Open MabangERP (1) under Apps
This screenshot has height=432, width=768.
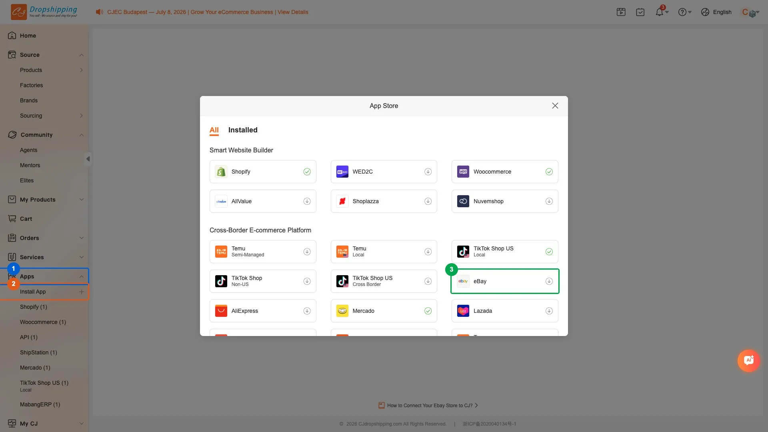[40, 404]
